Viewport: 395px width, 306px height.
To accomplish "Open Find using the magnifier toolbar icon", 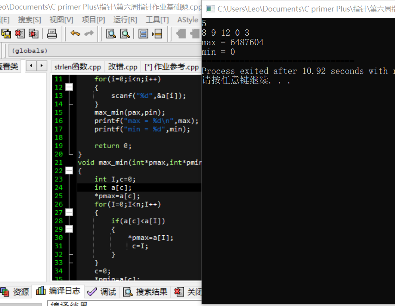I will coord(111,33).
